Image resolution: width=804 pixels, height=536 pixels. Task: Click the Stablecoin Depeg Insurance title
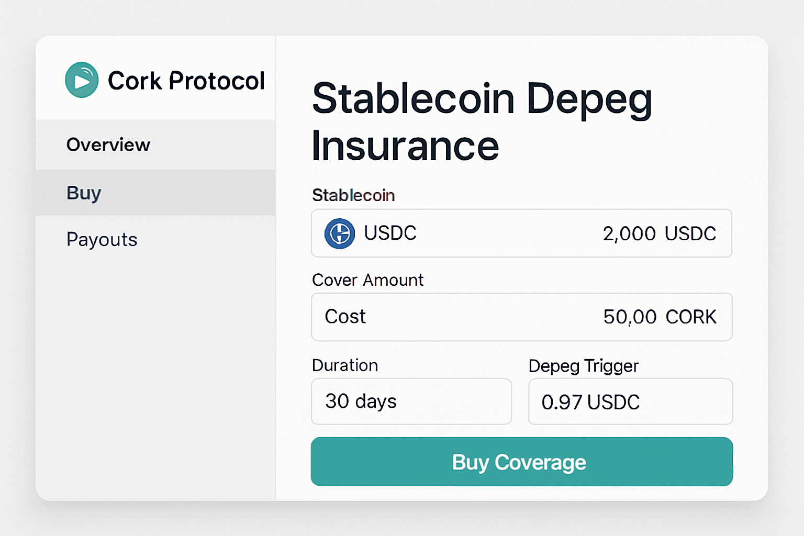point(482,121)
